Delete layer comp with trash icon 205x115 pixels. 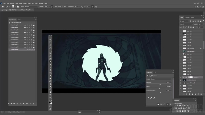[x=33, y=104]
